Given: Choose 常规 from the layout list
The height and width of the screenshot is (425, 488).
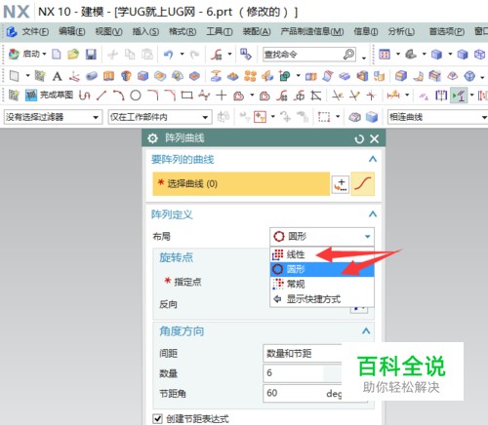Looking at the screenshot, I should [322, 285].
